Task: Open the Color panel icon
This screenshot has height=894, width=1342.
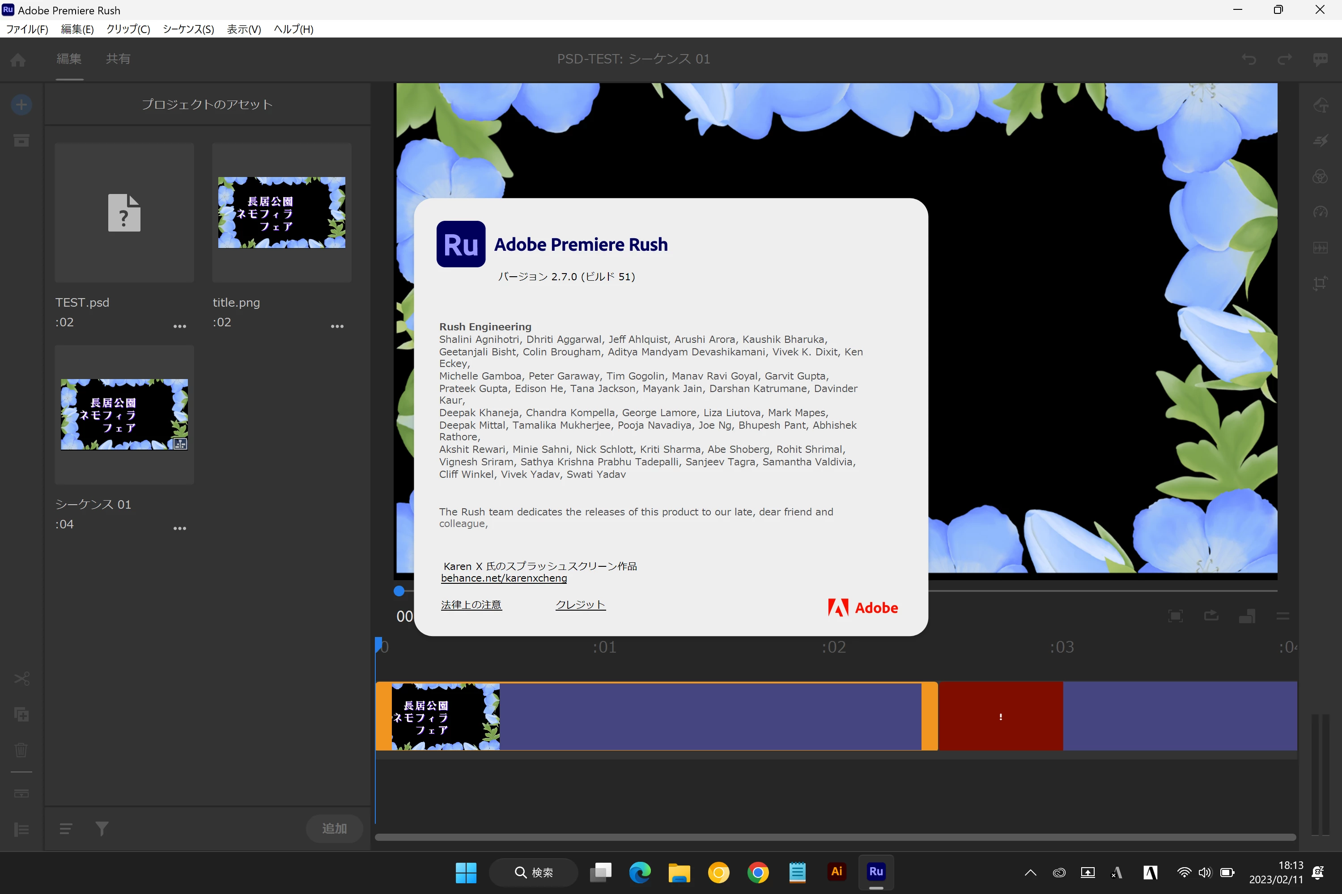Action: 1320,176
